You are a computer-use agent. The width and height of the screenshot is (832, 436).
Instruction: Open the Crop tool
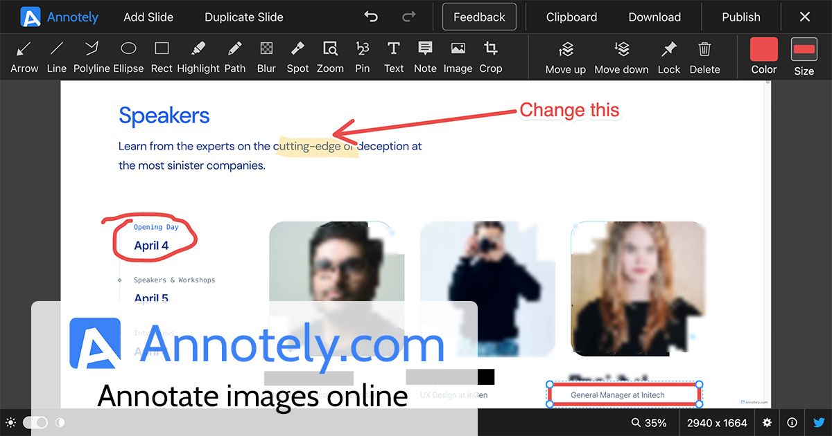491,55
